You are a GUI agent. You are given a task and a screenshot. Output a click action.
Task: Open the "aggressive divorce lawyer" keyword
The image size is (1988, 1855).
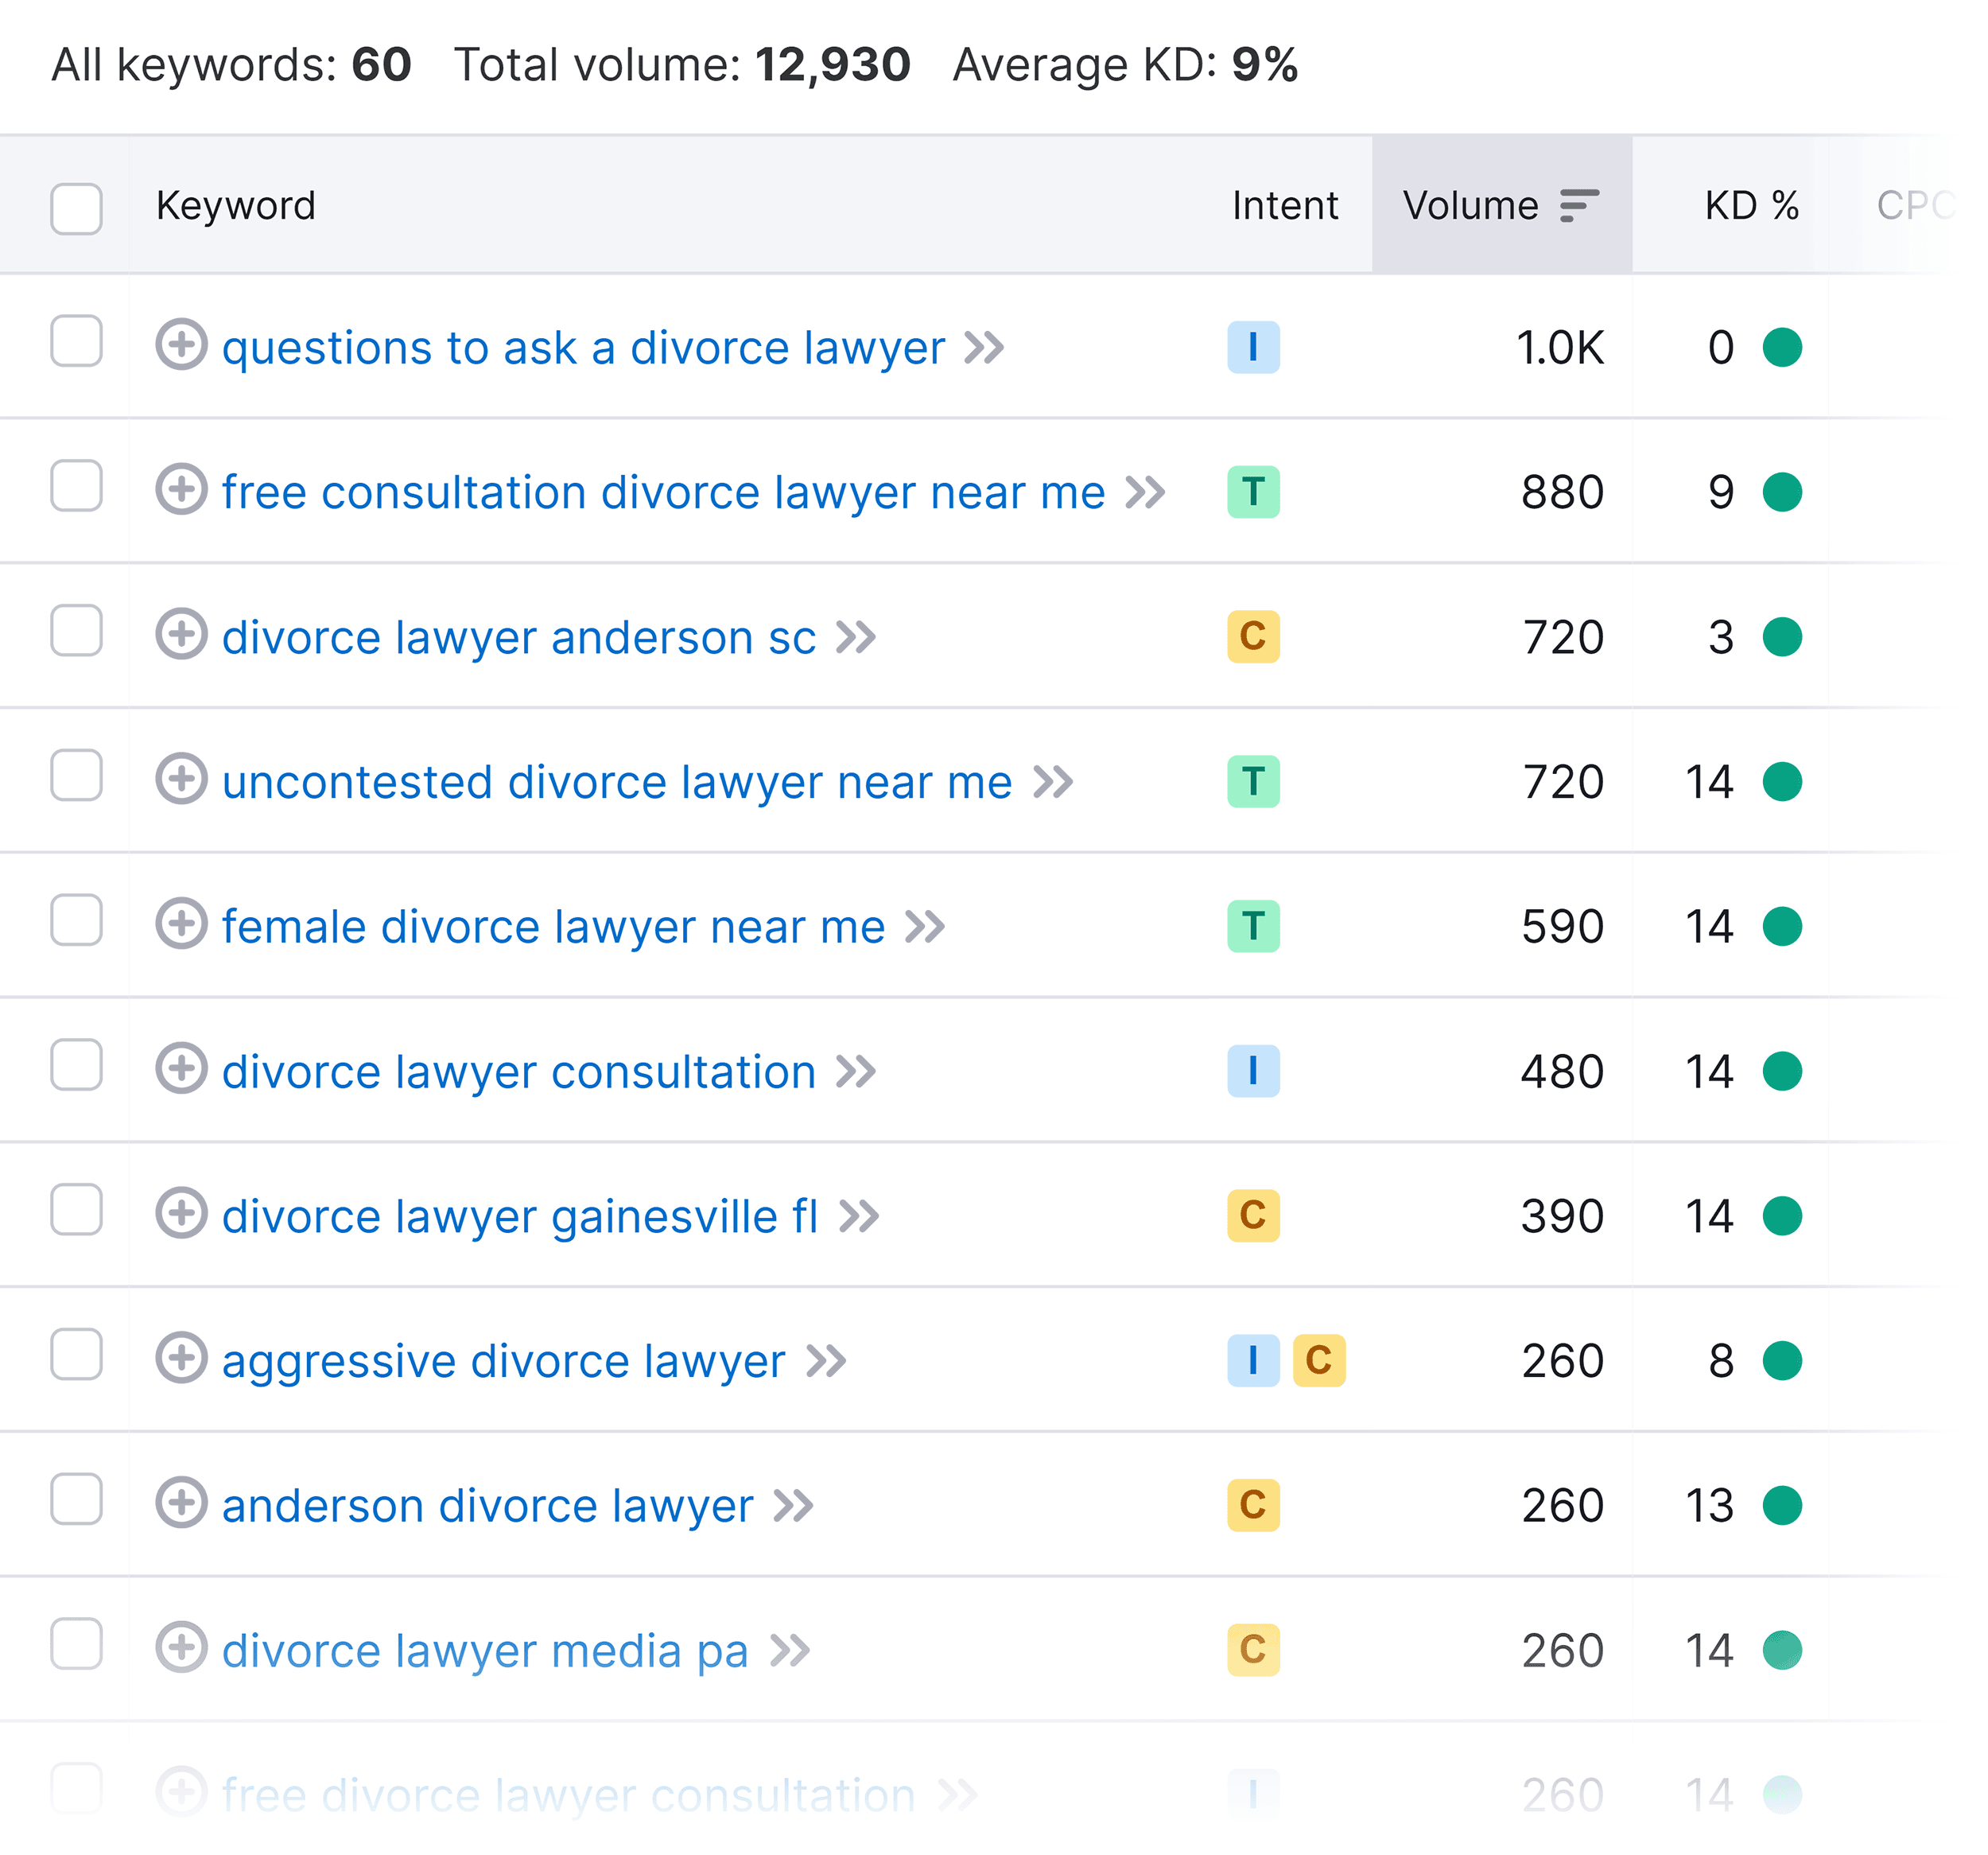tap(502, 1359)
